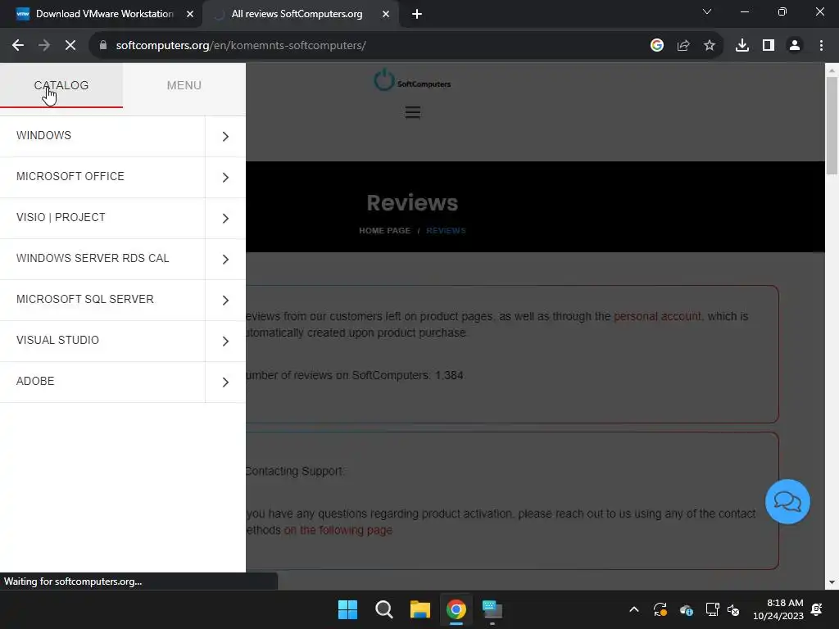
Task: Click the taskbar clock and date
Action: (778, 609)
